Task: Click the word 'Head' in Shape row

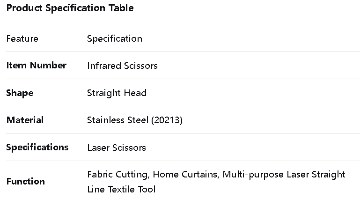Action: (135, 93)
